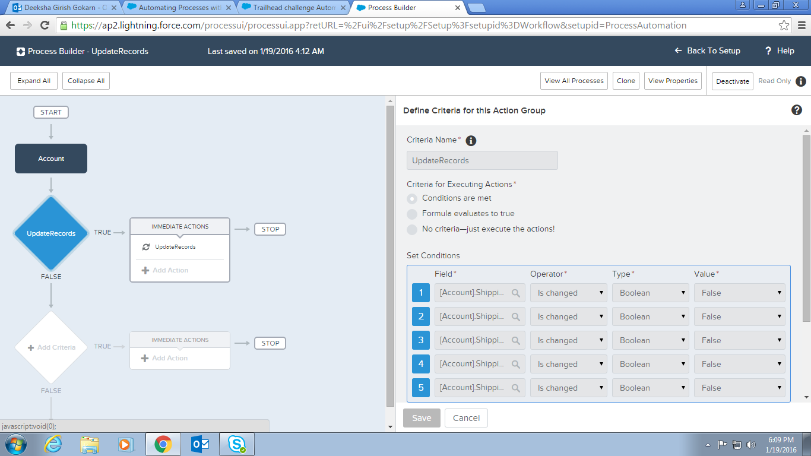Select the Process Builder browser tab

(x=408, y=8)
